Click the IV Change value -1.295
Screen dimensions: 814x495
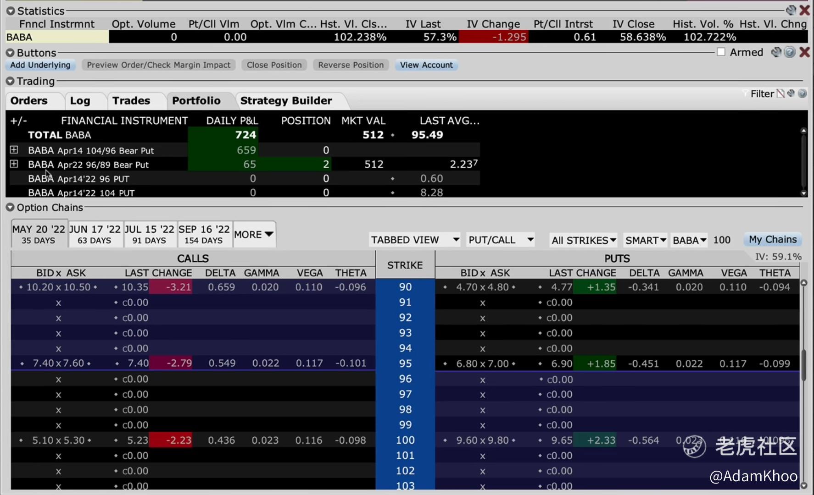pos(494,37)
